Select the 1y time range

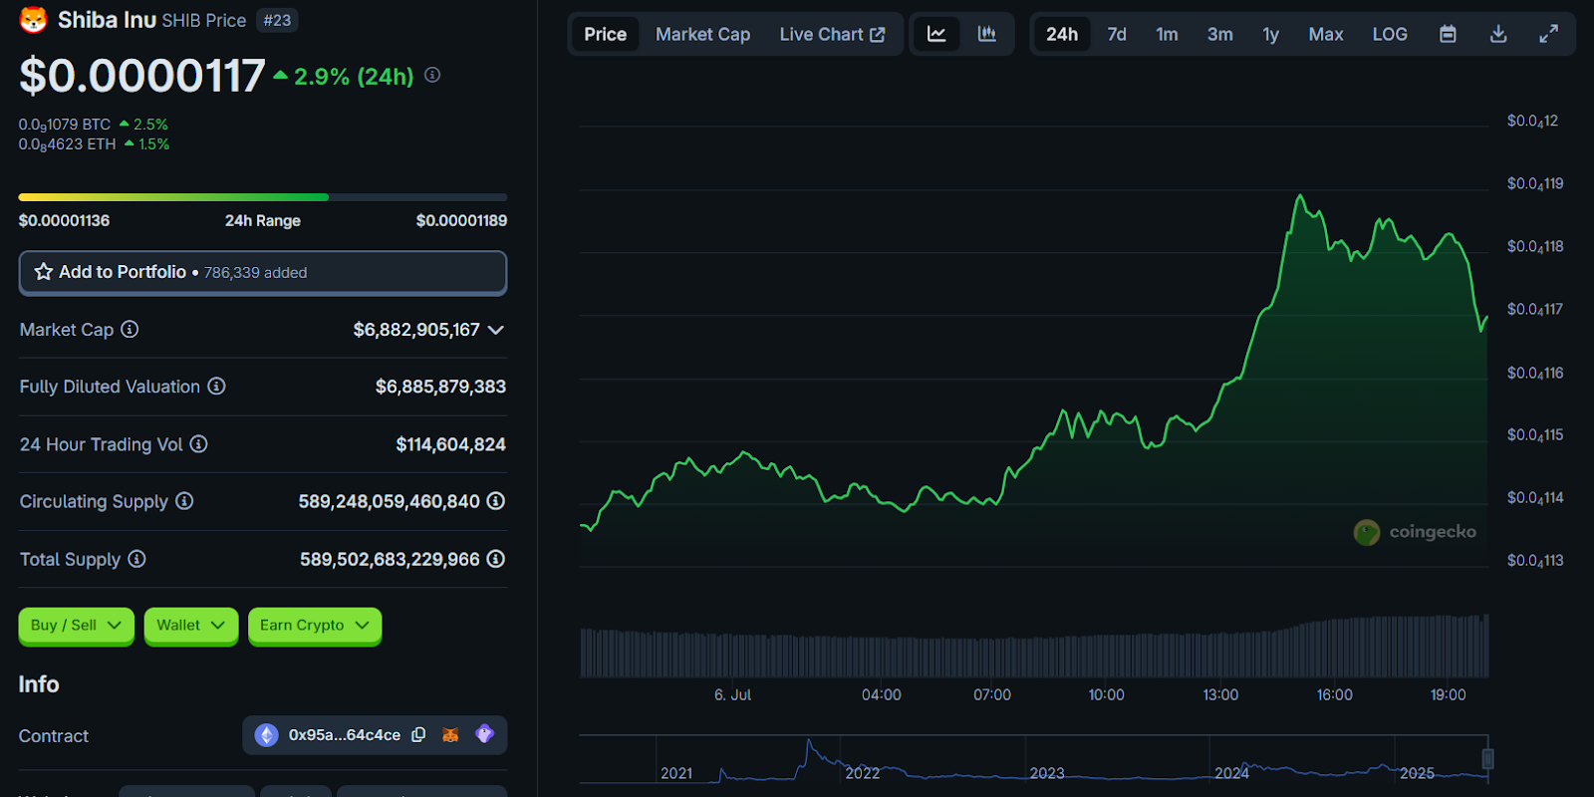coord(1270,34)
